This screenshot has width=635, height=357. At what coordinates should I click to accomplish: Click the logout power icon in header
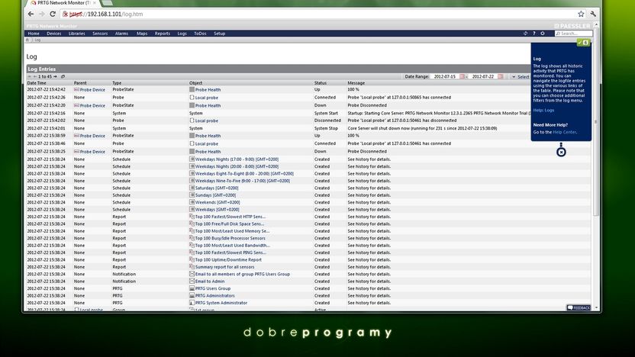pyautogui.click(x=543, y=34)
